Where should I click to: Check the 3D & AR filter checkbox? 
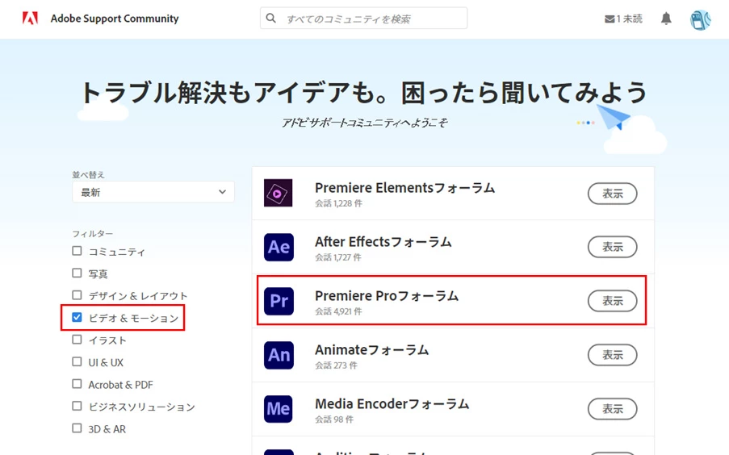(x=78, y=428)
